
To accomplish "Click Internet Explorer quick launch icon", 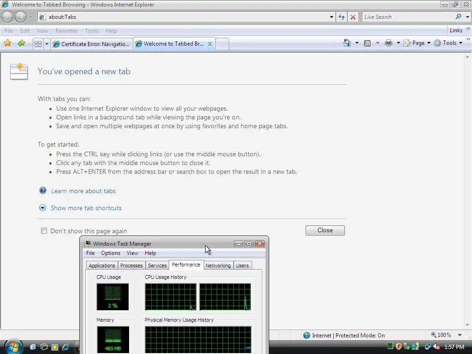I will pos(65,347).
